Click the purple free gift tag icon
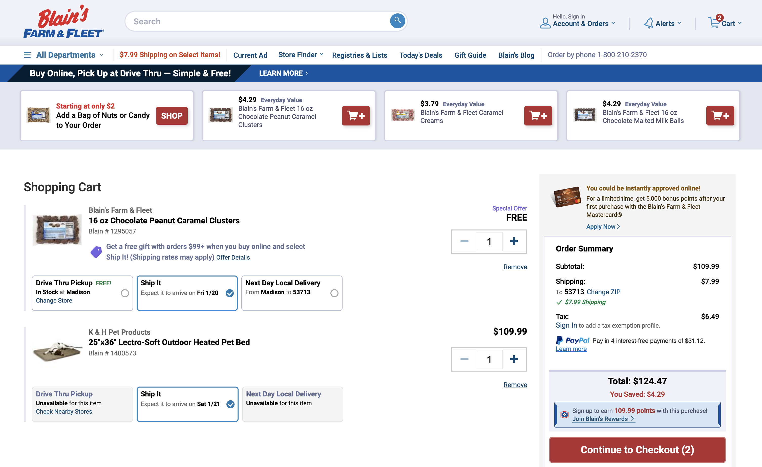 [96, 252]
